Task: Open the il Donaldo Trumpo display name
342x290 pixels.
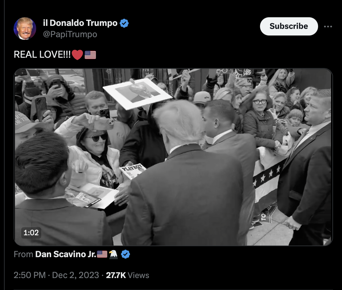Action: coord(80,23)
